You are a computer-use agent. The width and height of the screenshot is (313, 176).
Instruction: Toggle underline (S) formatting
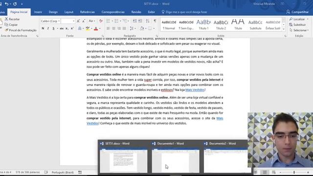coord(53,28)
